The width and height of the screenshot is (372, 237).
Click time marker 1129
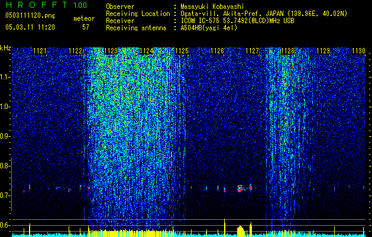click(x=324, y=51)
